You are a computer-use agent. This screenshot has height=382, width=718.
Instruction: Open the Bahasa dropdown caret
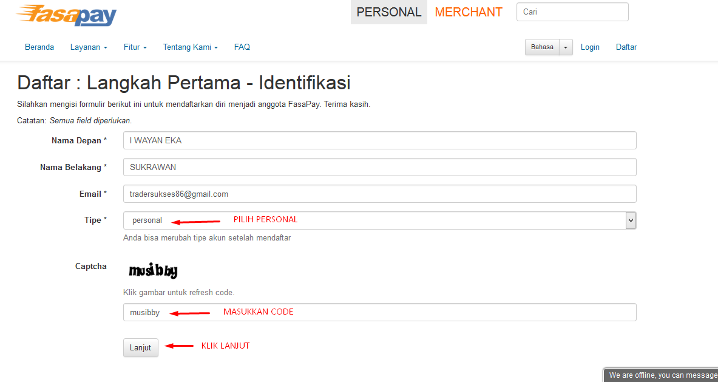(x=566, y=47)
